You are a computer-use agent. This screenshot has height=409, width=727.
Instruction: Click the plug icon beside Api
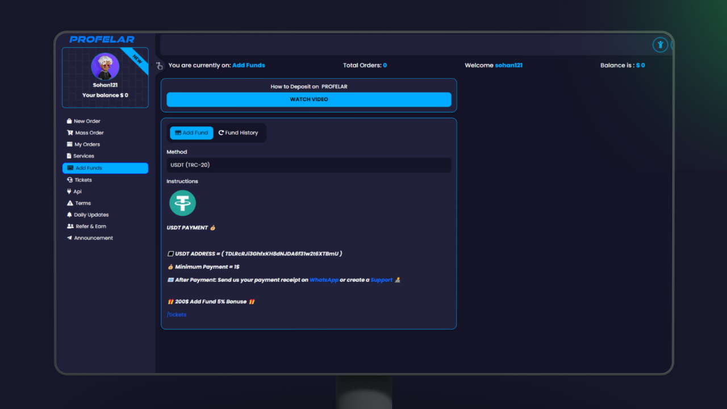click(x=69, y=191)
